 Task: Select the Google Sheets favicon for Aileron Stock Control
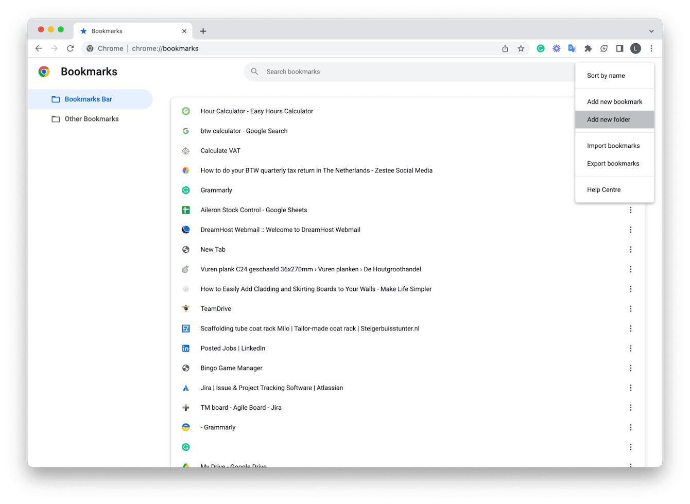pos(186,210)
